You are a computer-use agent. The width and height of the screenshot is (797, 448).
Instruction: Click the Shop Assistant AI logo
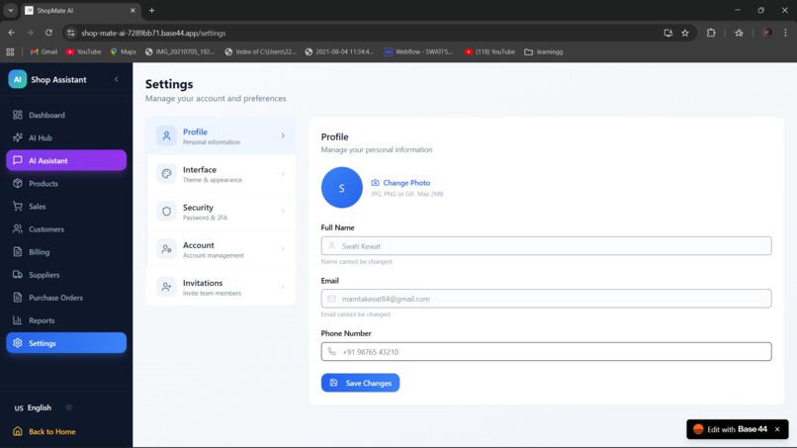click(17, 79)
